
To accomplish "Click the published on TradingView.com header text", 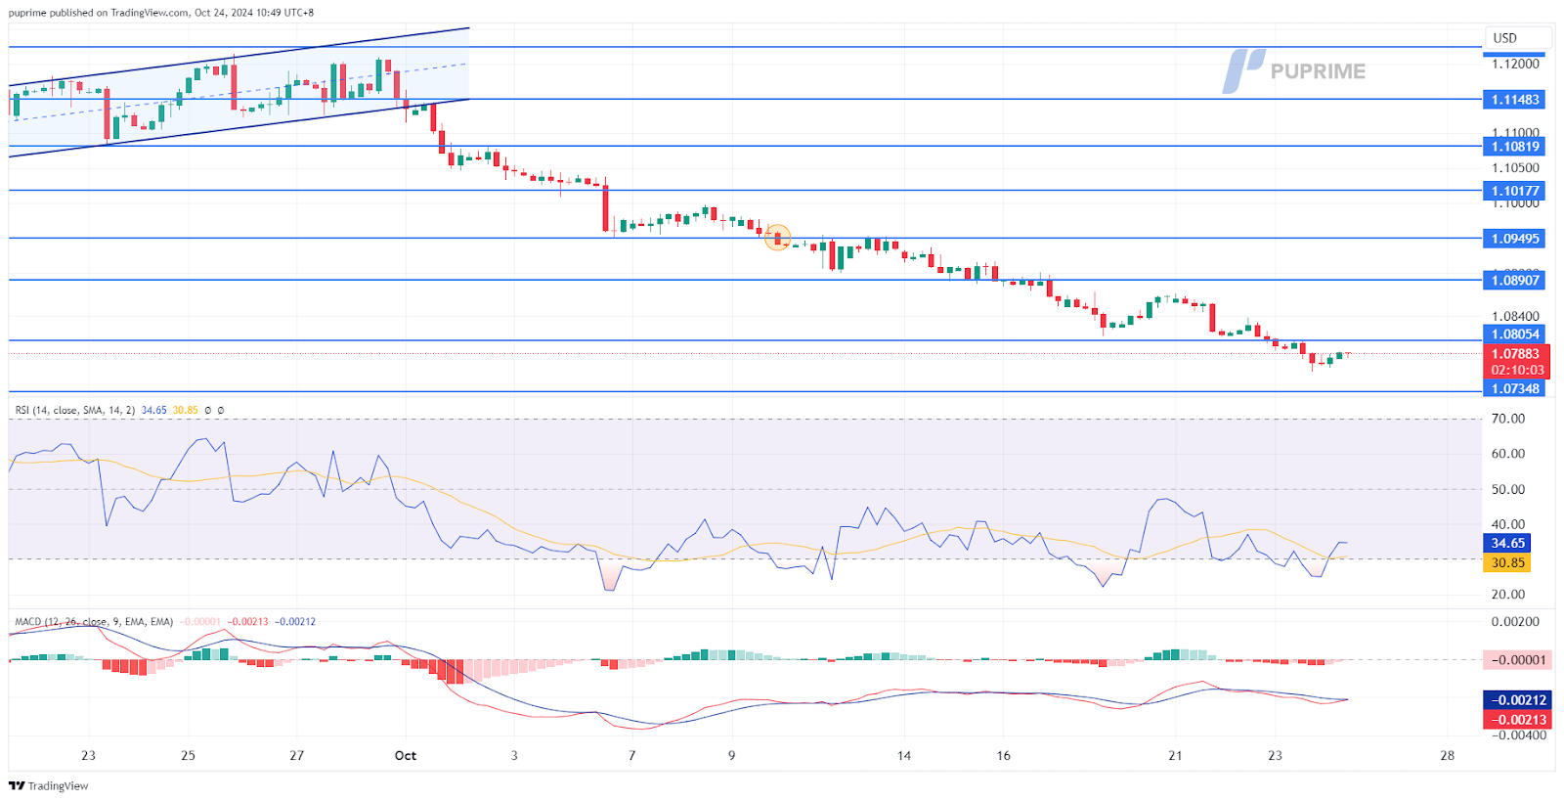I will tap(161, 13).
